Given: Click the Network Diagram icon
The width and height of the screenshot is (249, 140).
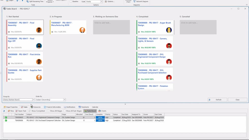Looking at the screenshot, I should [x=134, y=2].
